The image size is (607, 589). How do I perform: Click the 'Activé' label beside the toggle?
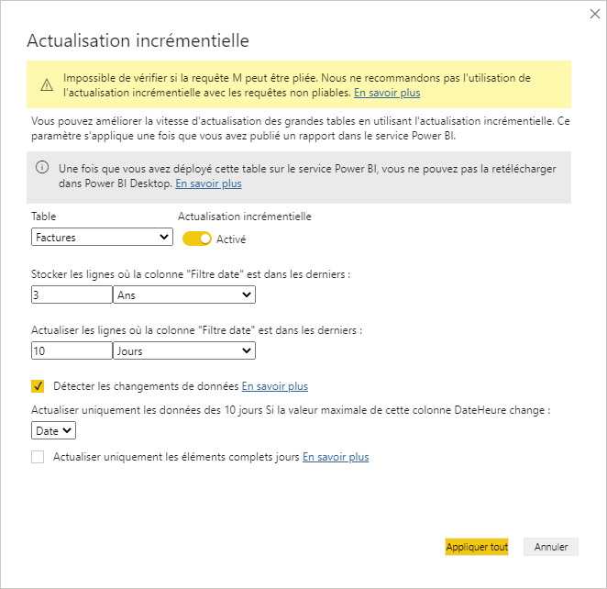pyautogui.click(x=231, y=239)
